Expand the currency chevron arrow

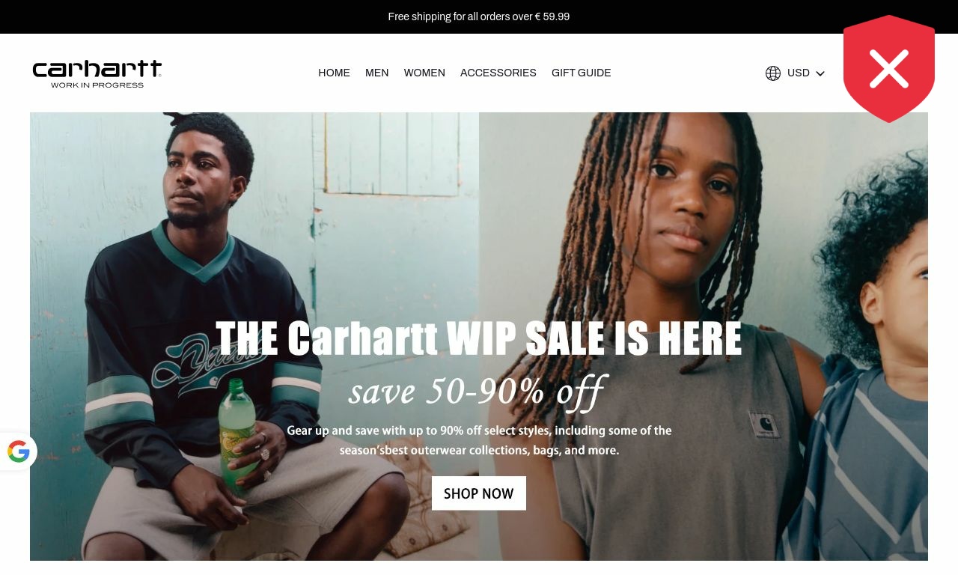tap(820, 73)
